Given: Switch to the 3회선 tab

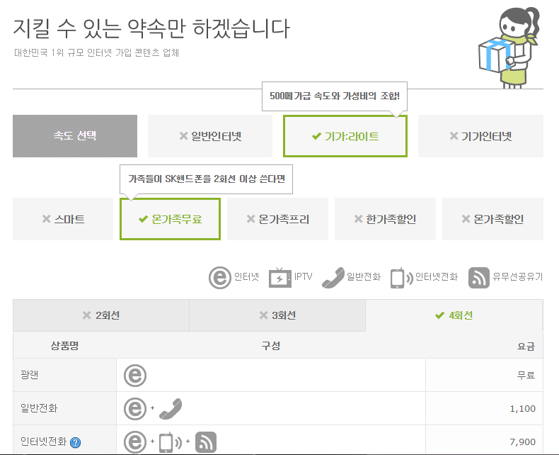Looking at the screenshot, I should [x=277, y=315].
